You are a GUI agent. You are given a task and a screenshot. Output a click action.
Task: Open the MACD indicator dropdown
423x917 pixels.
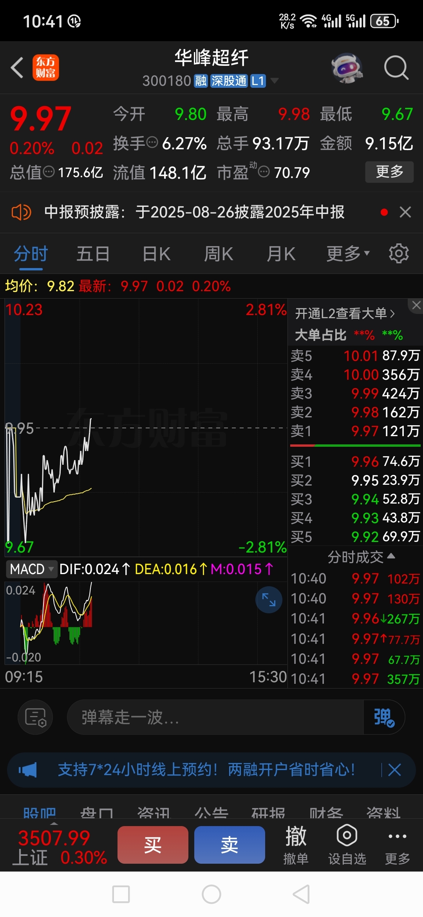click(x=32, y=569)
